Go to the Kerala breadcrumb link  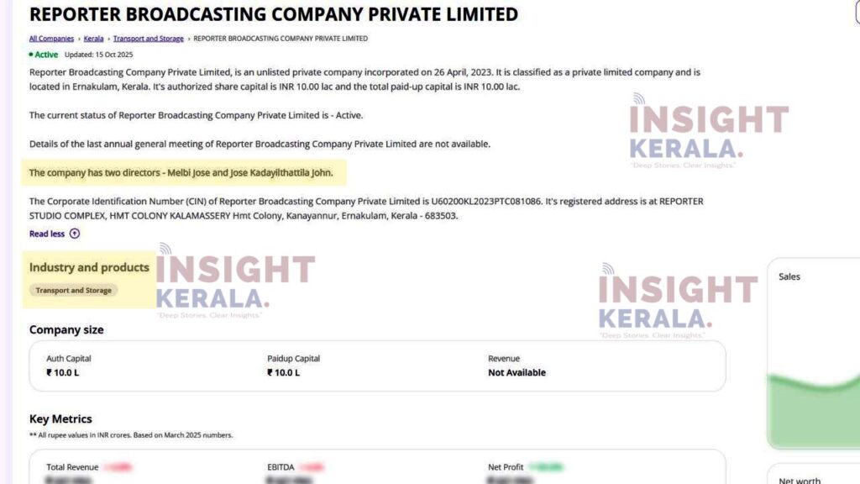(93, 39)
